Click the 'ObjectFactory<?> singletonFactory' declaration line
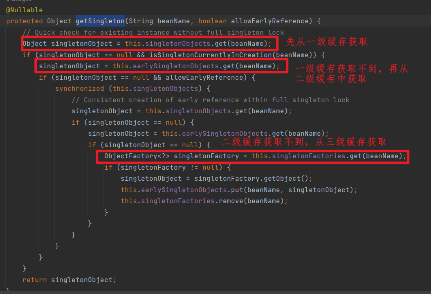 (255, 156)
